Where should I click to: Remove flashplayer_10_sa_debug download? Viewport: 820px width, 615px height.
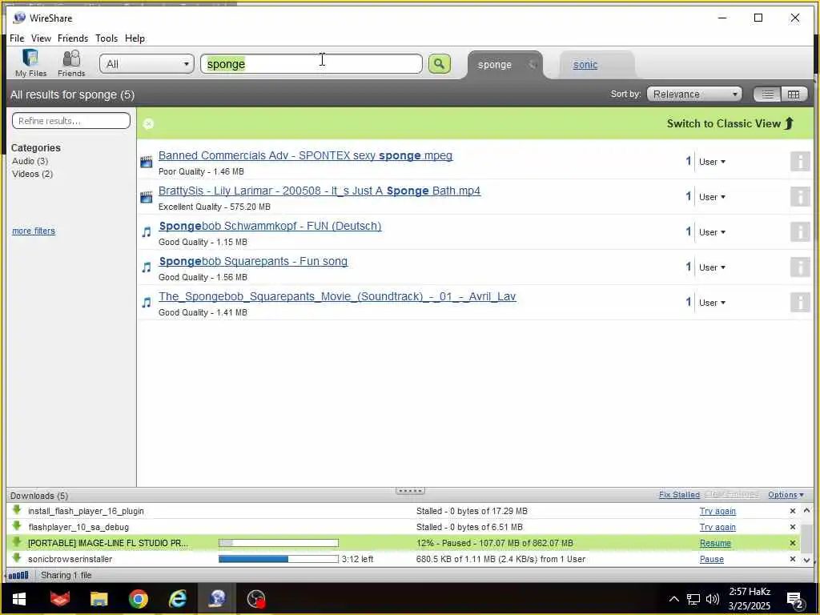[x=792, y=527]
